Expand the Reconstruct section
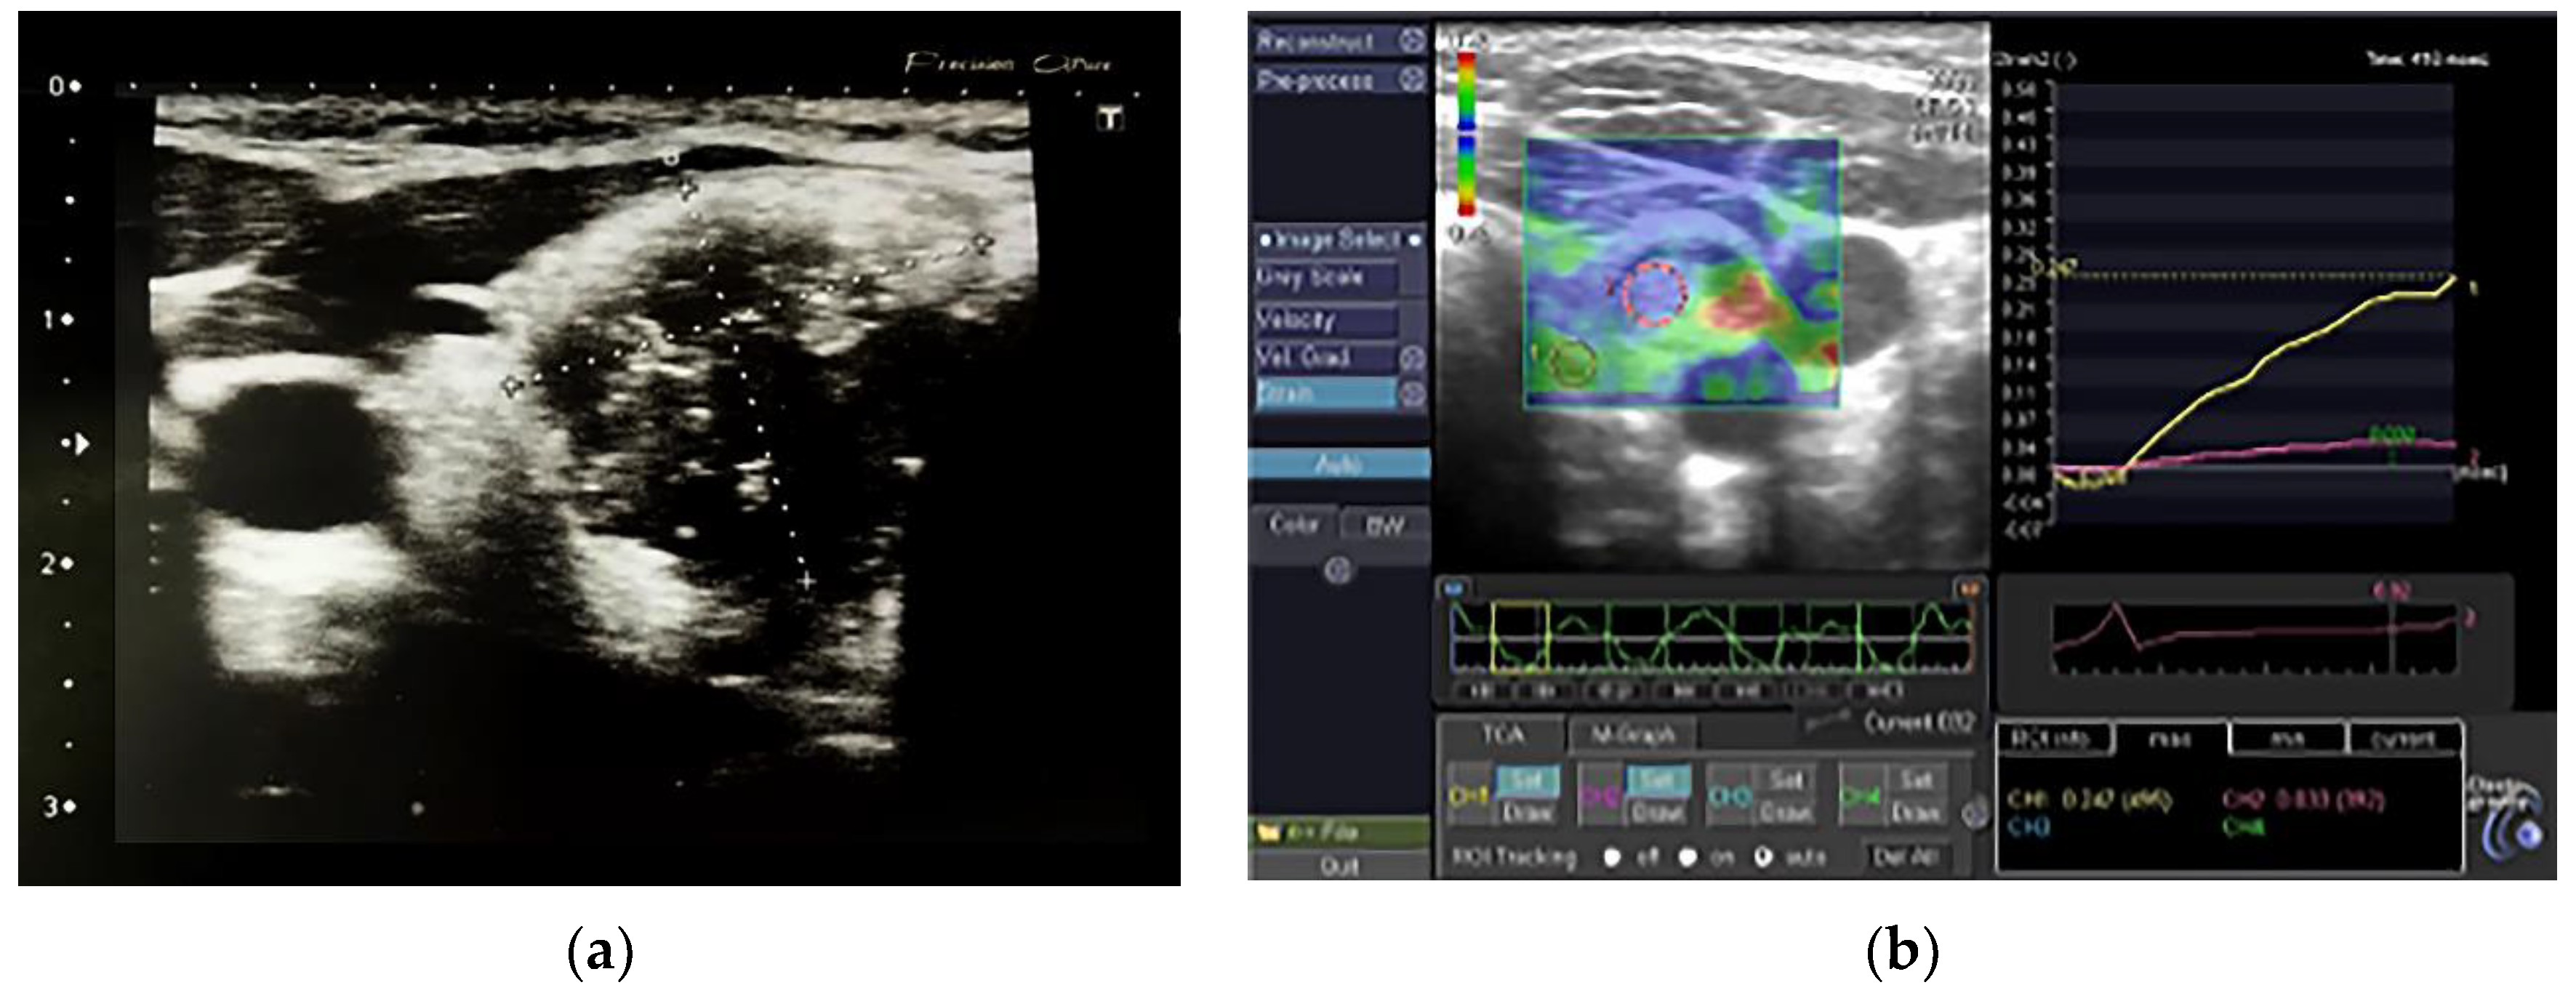Viewport: 2576px width, 993px height. point(1316,41)
